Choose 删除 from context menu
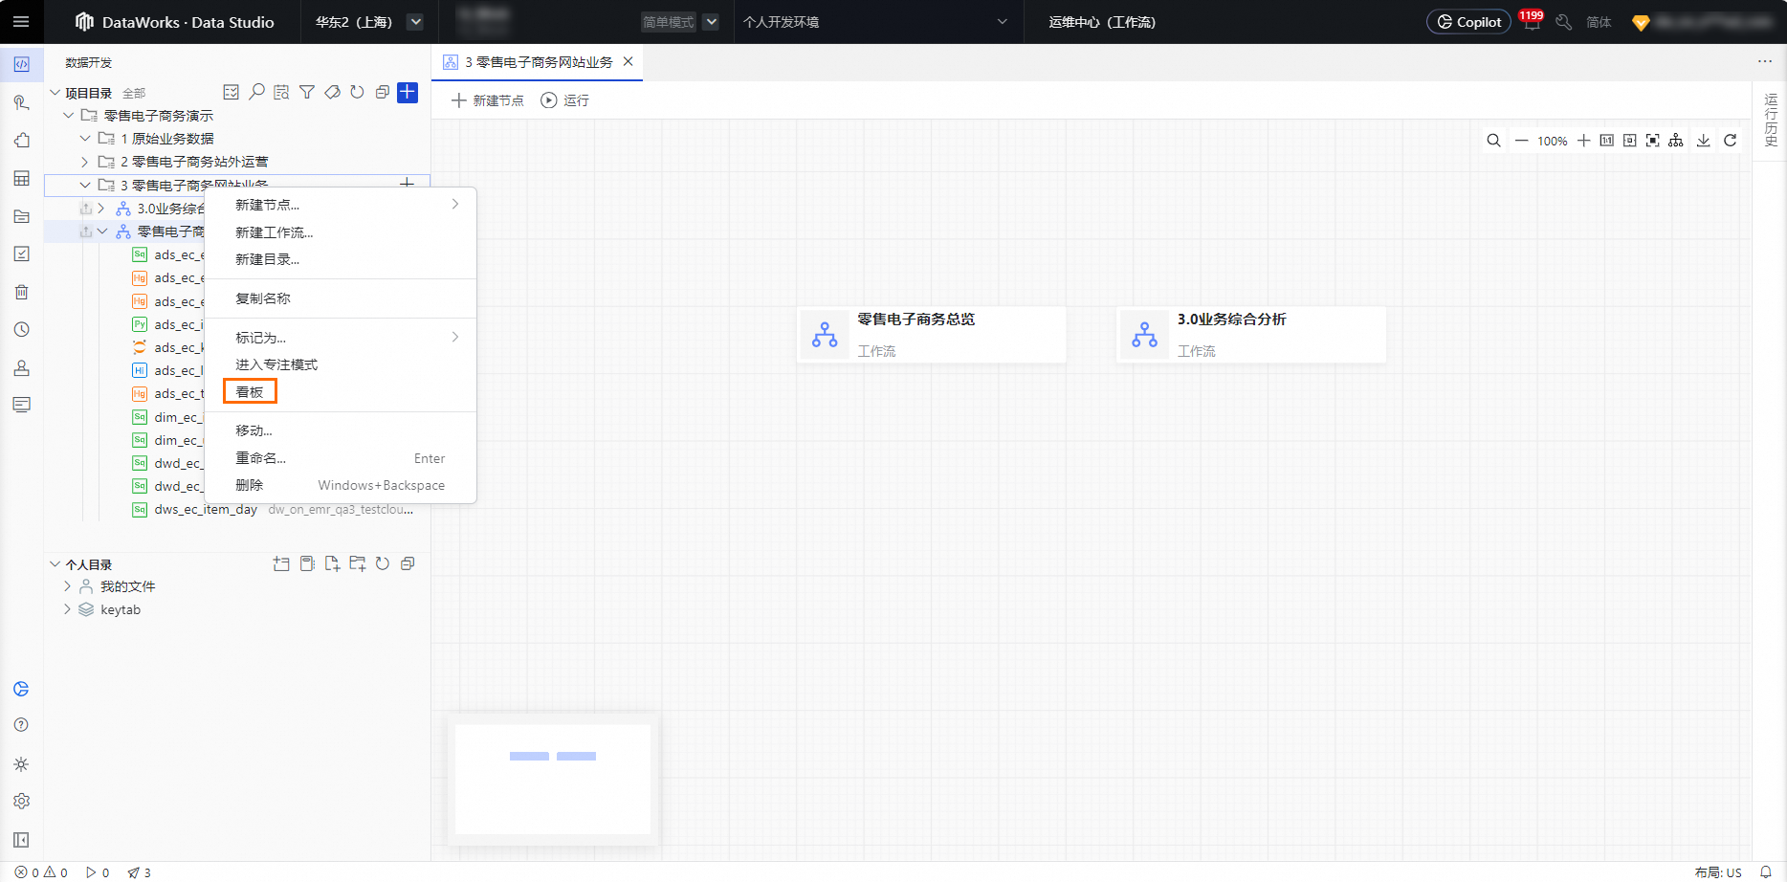1787x882 pixels. point(341,485)
